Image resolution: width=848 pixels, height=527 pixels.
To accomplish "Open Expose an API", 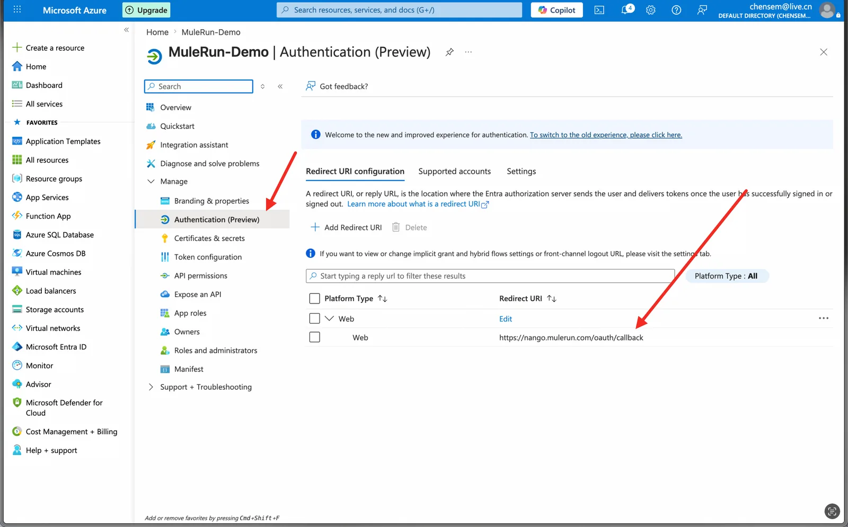I will pyautogui.click(x=197, y=294).
